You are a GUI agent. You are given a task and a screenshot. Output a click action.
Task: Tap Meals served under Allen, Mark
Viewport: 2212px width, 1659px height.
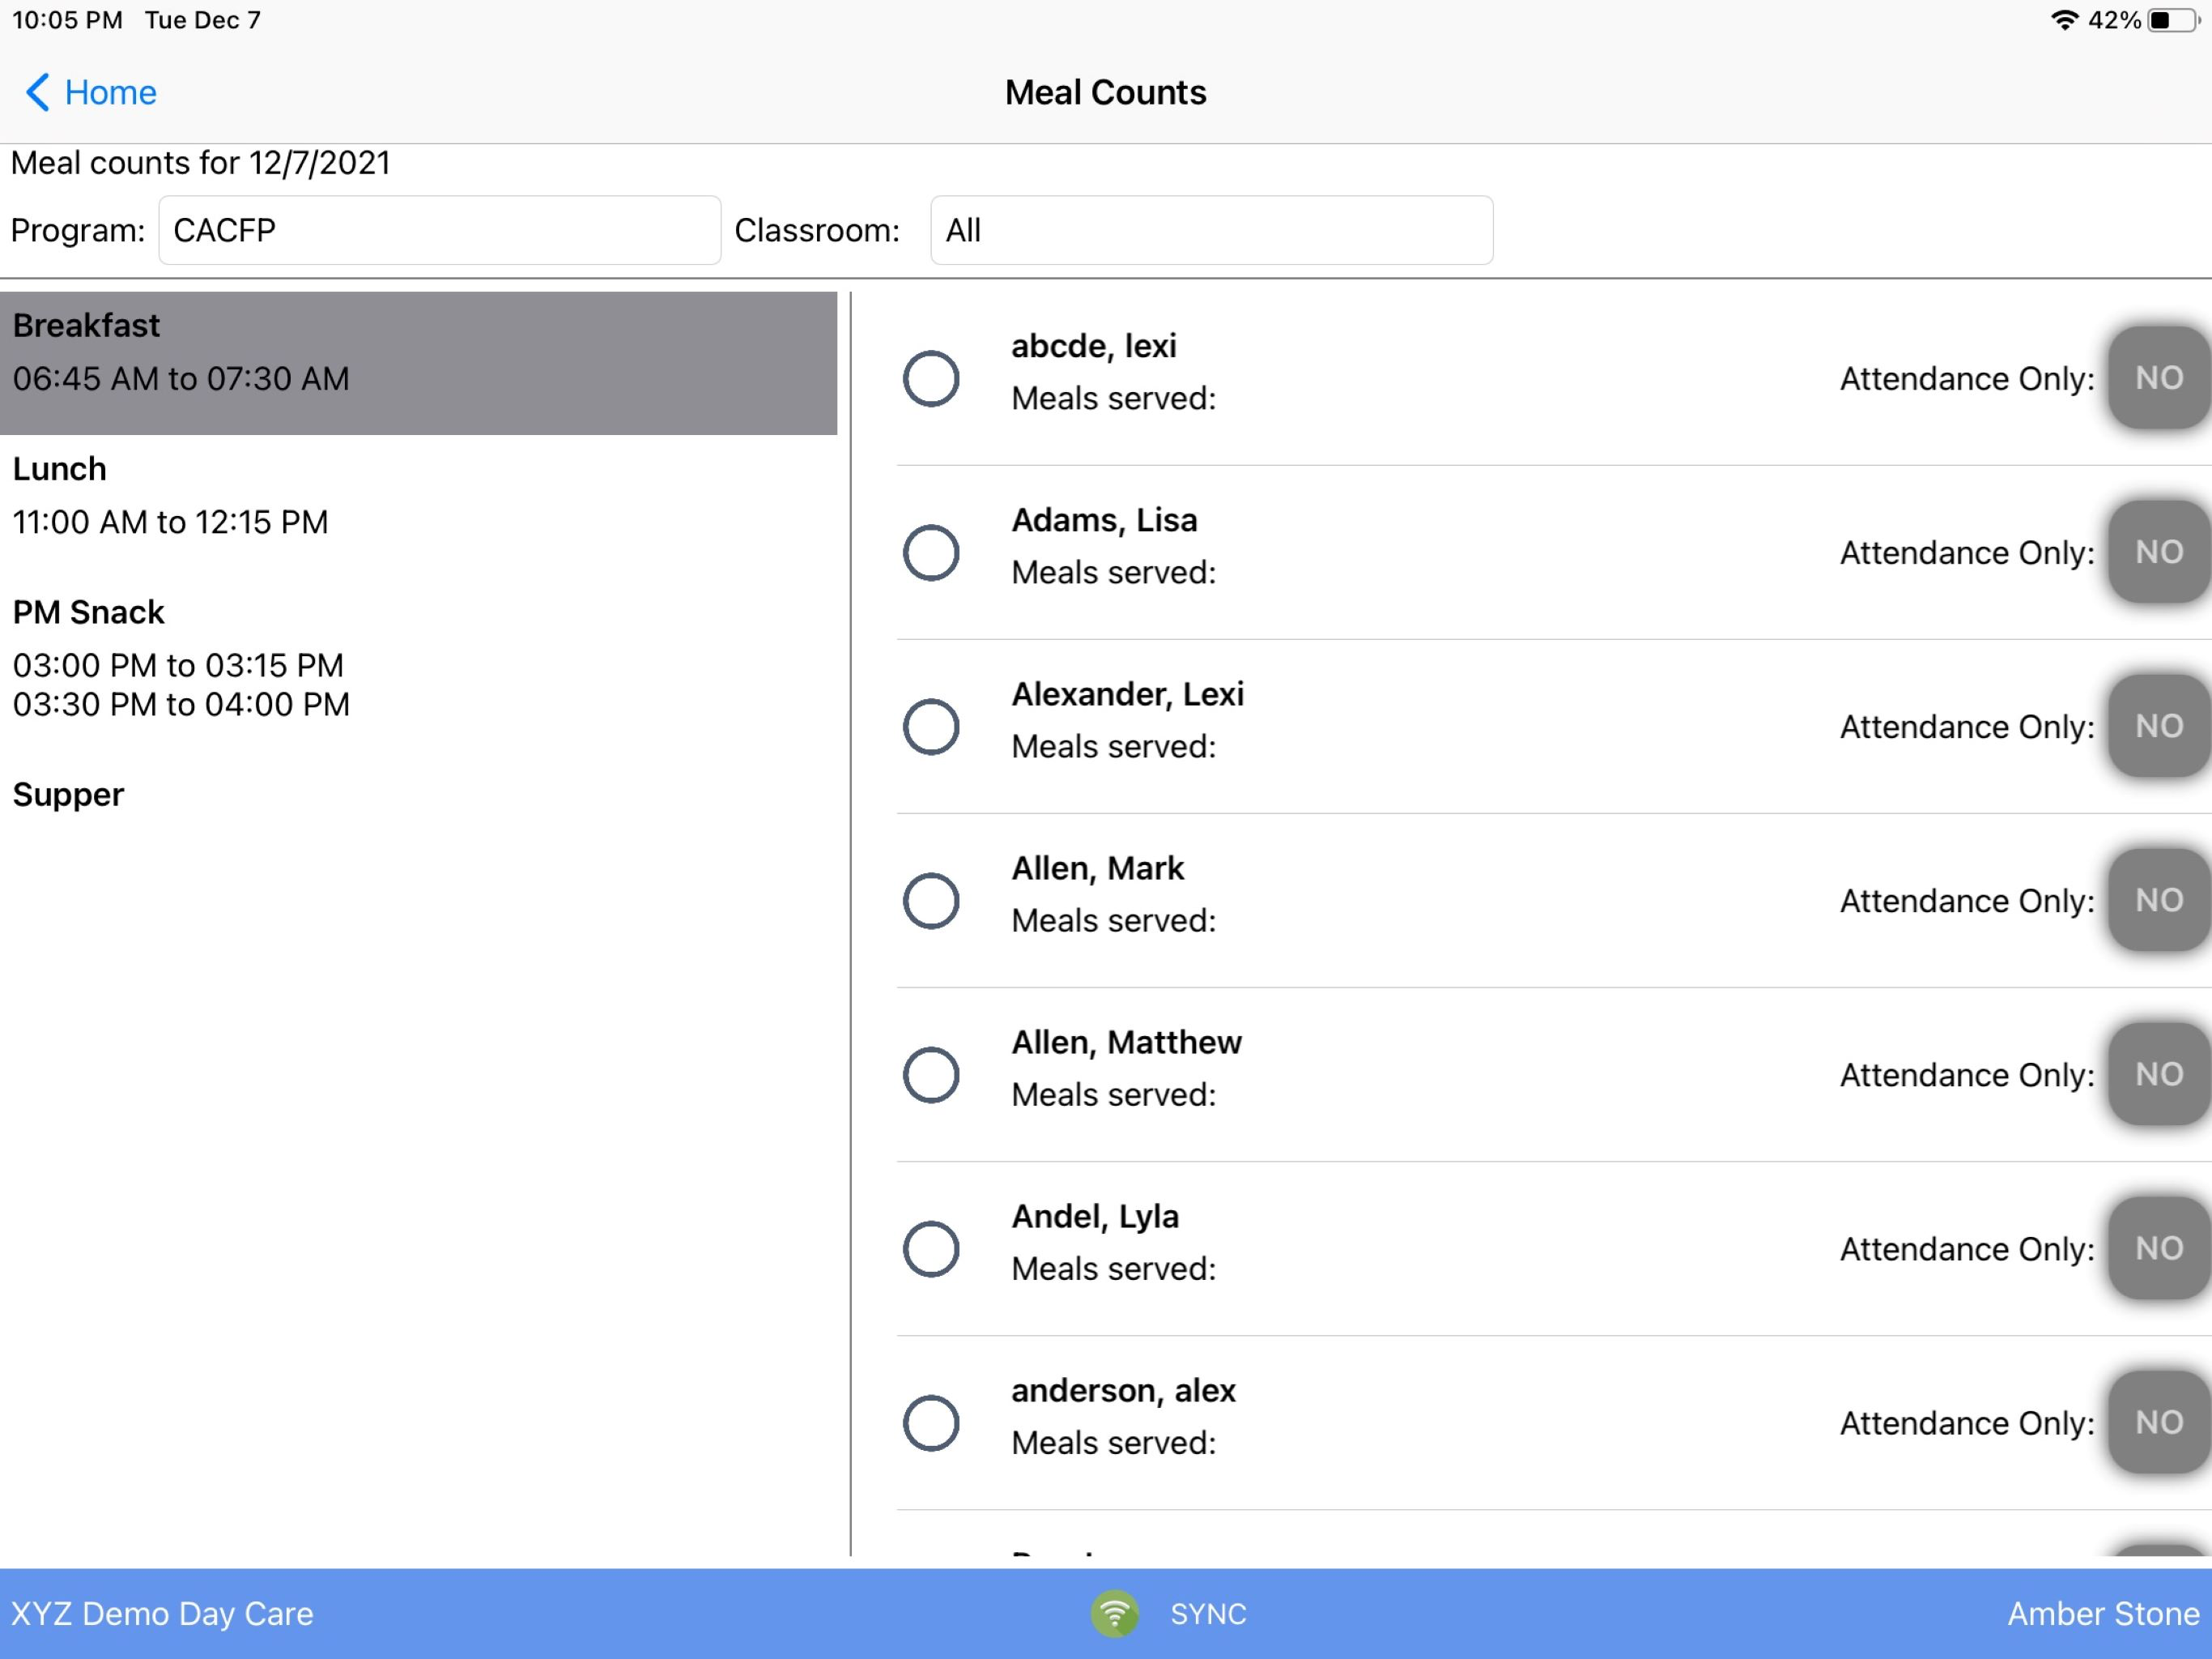coord(1113,920)
